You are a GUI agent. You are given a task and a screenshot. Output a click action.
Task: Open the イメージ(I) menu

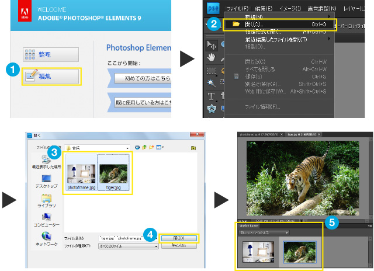[x=290, y=9]
